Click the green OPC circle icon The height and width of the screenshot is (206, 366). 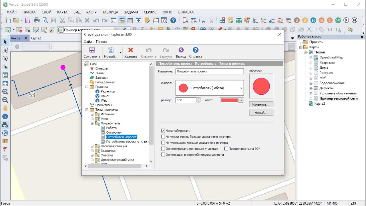tap(338, 20)
